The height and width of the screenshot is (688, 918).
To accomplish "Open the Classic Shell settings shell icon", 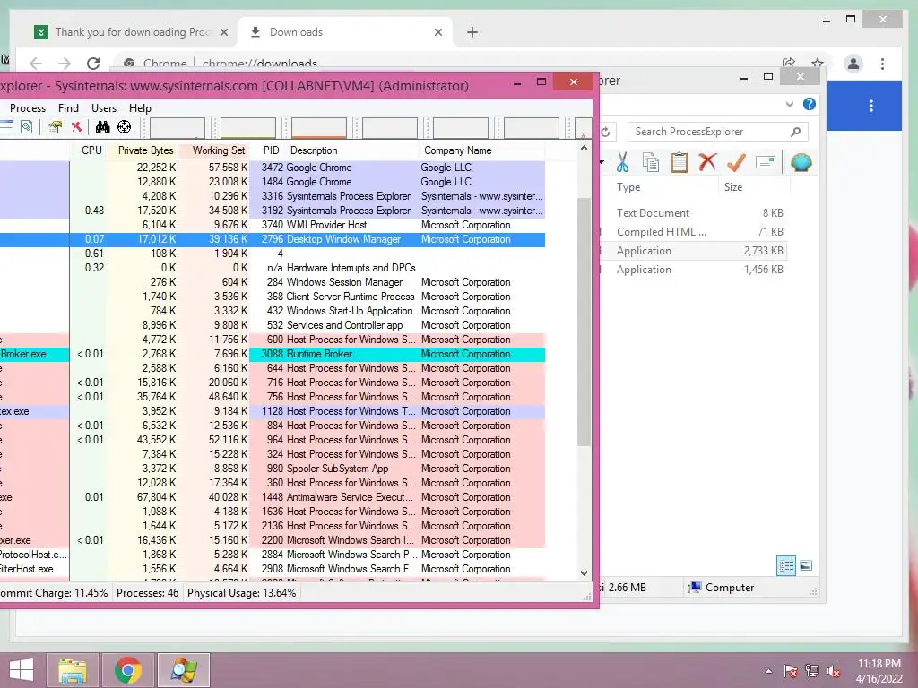I will click(801, 162).
